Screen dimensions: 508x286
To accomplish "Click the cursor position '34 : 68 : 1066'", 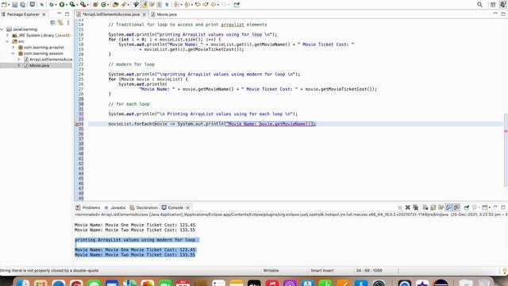I will 369,270.
